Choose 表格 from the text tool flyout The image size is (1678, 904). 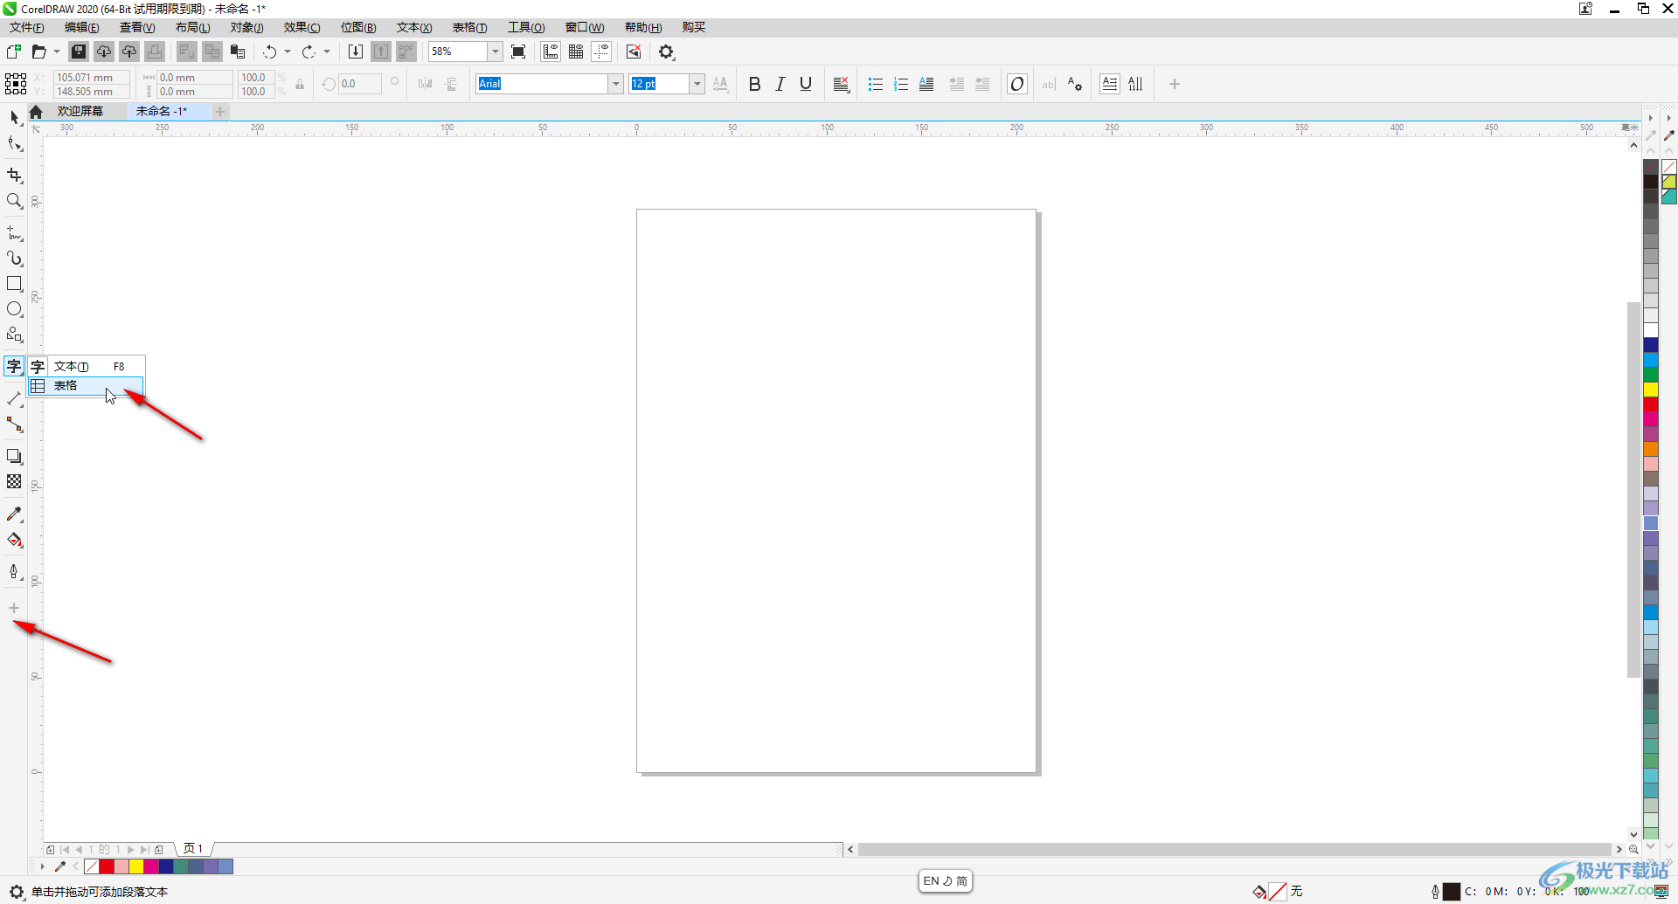[x=86, y=385]
